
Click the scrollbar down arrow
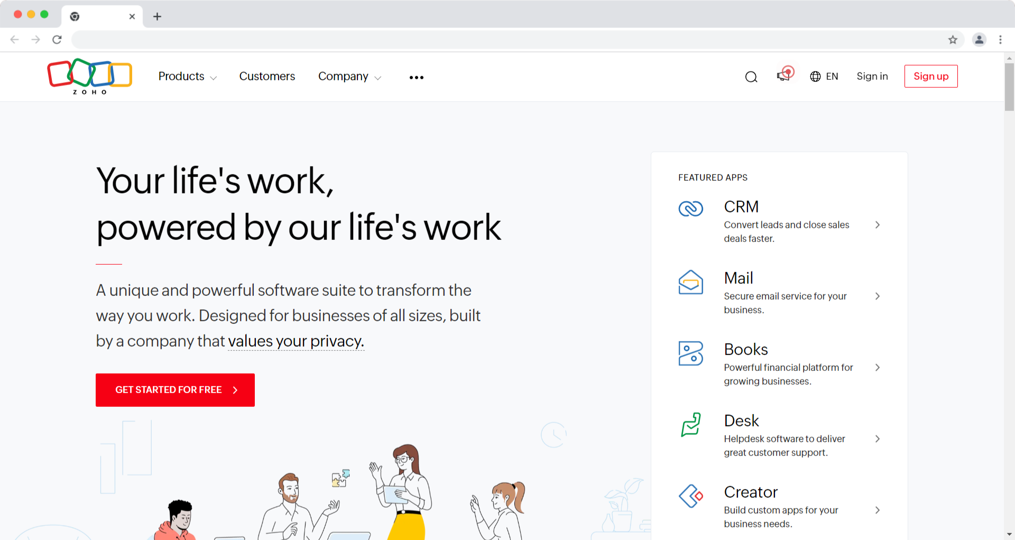1009,534
